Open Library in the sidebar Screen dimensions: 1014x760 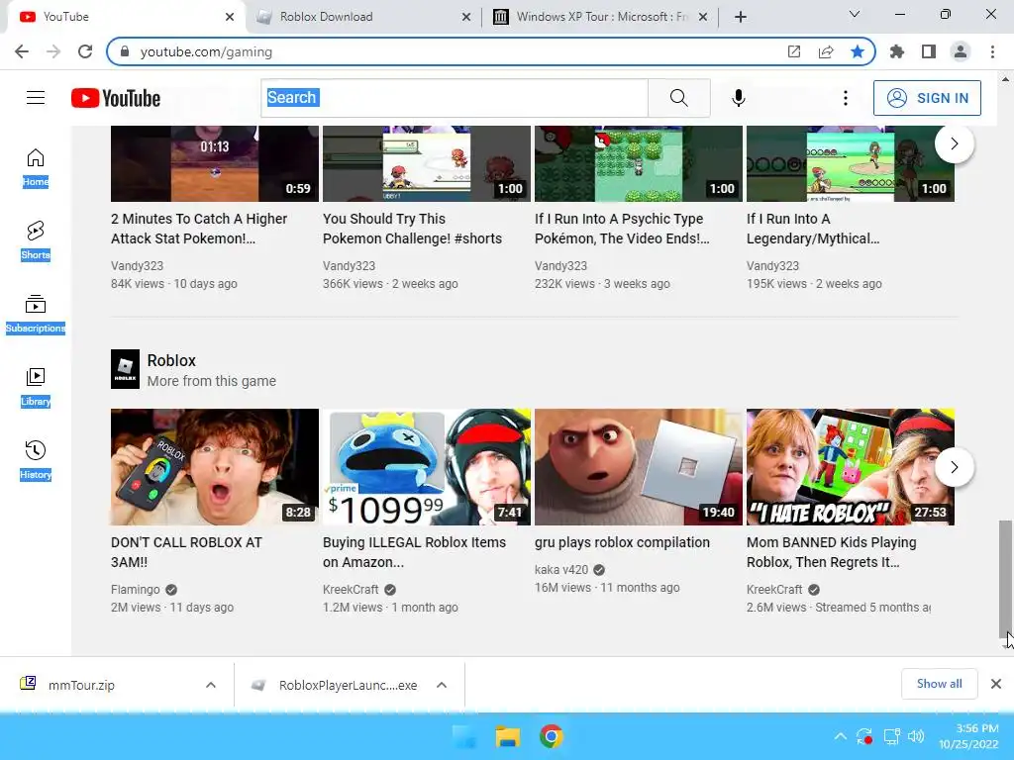36,387
